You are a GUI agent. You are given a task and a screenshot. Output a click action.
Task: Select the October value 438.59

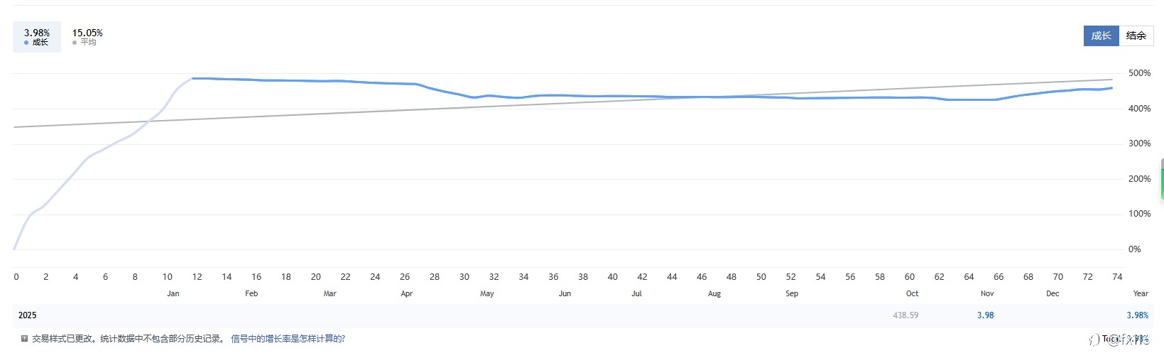pyautogui.click(x=905, y=315)
